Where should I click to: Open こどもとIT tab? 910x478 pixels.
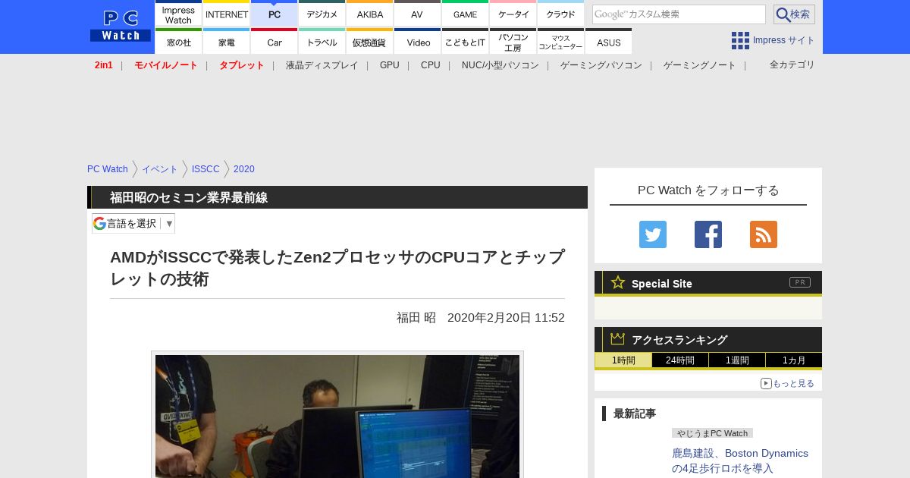tap(466, 42)
